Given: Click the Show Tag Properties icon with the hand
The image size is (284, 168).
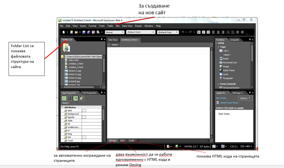Looking at the screenshot, I should (x=81, y=98).
